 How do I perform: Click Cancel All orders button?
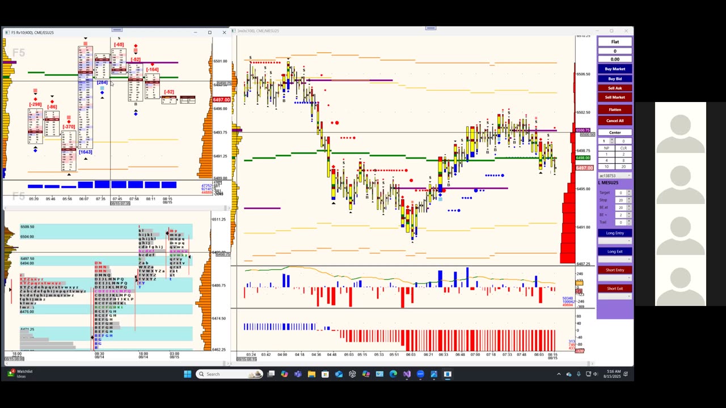pyautogui.click(x=615, y=121)
